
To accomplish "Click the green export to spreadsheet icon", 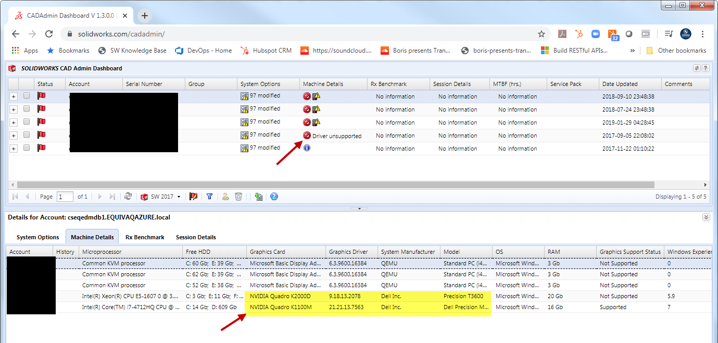I will coord(259,197).
